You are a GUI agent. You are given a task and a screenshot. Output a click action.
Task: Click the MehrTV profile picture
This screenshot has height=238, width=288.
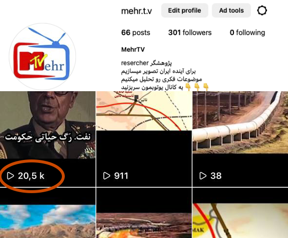[x=42, y=57]
